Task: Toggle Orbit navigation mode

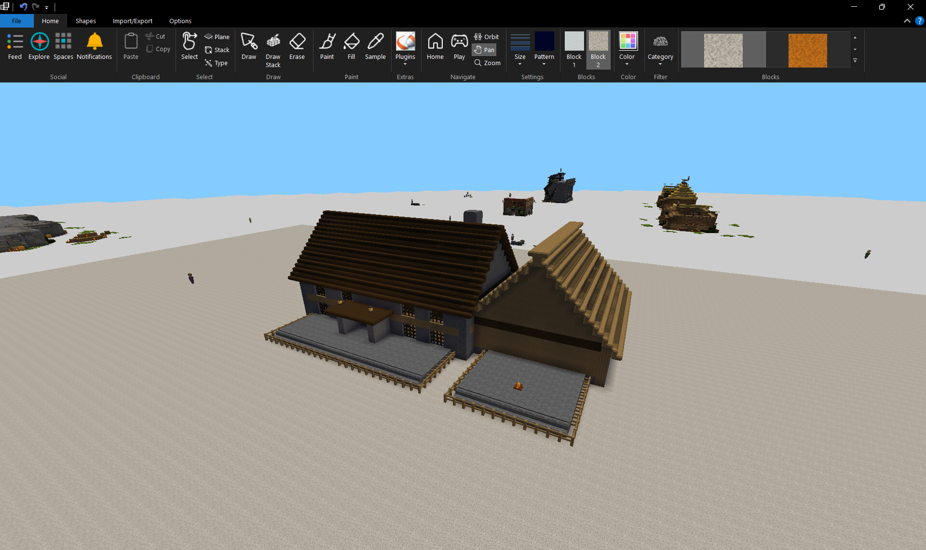Action: click(x=487, y=37)
